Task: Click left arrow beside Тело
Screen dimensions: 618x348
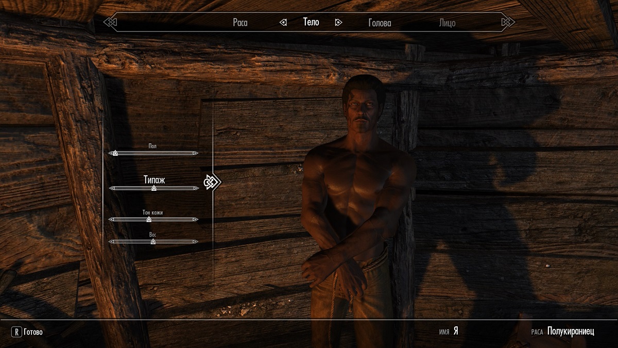Action: pyautogui.click(x=283, y=22)
